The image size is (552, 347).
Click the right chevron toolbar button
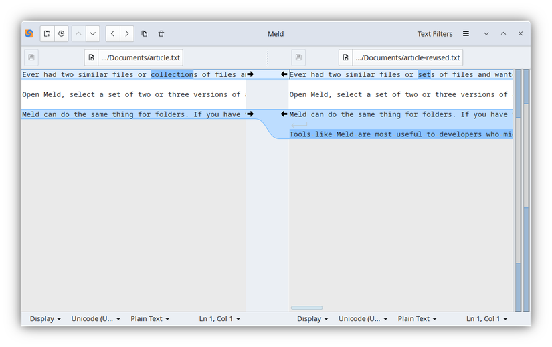126,34
